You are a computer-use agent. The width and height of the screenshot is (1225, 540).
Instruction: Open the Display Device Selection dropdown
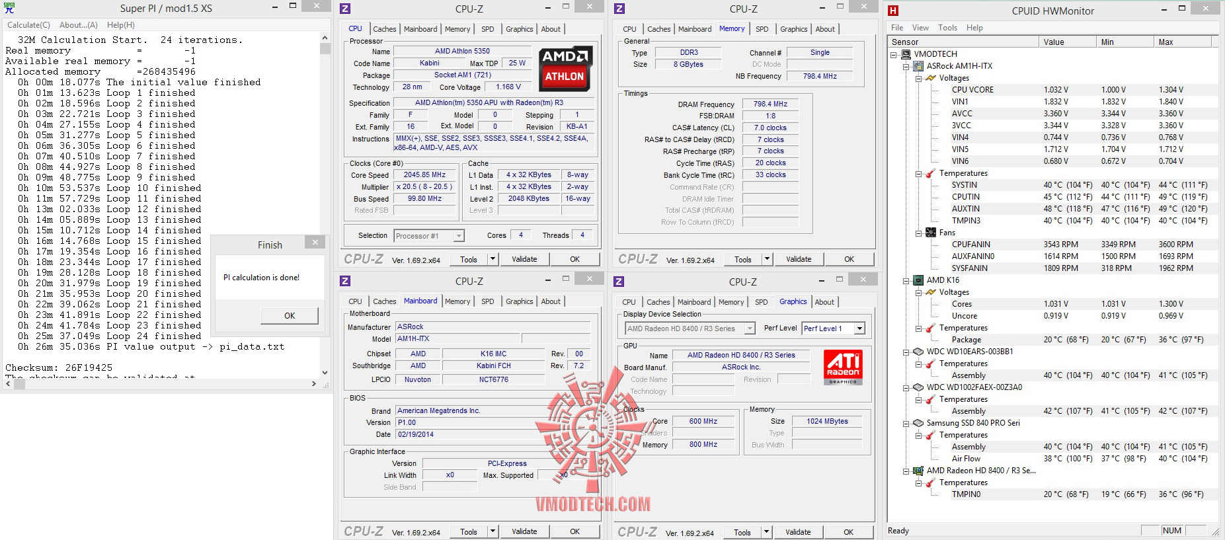click(750, 328)
